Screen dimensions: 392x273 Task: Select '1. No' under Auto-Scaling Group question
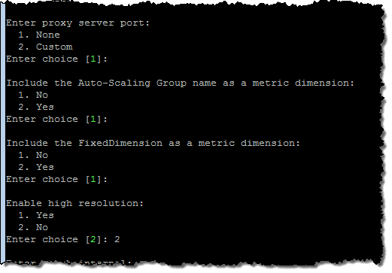tap(33, 95)
